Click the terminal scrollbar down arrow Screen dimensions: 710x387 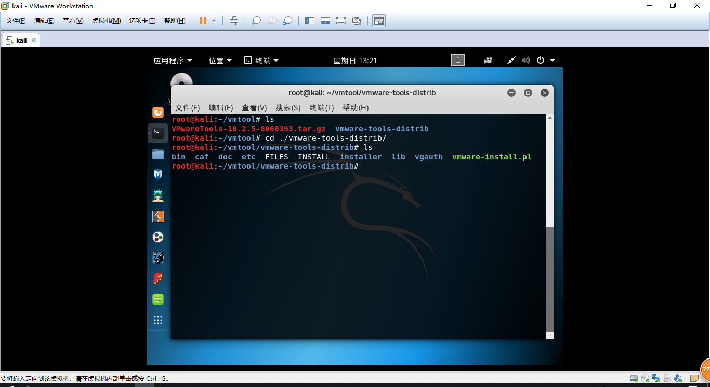(550, 336)
